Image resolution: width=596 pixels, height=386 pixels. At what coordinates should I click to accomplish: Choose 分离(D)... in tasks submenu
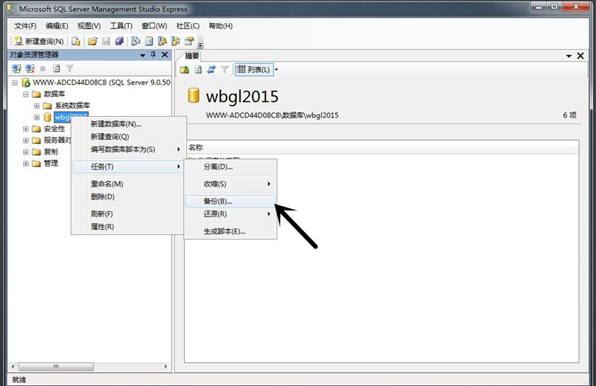click(x=230, y=167)
